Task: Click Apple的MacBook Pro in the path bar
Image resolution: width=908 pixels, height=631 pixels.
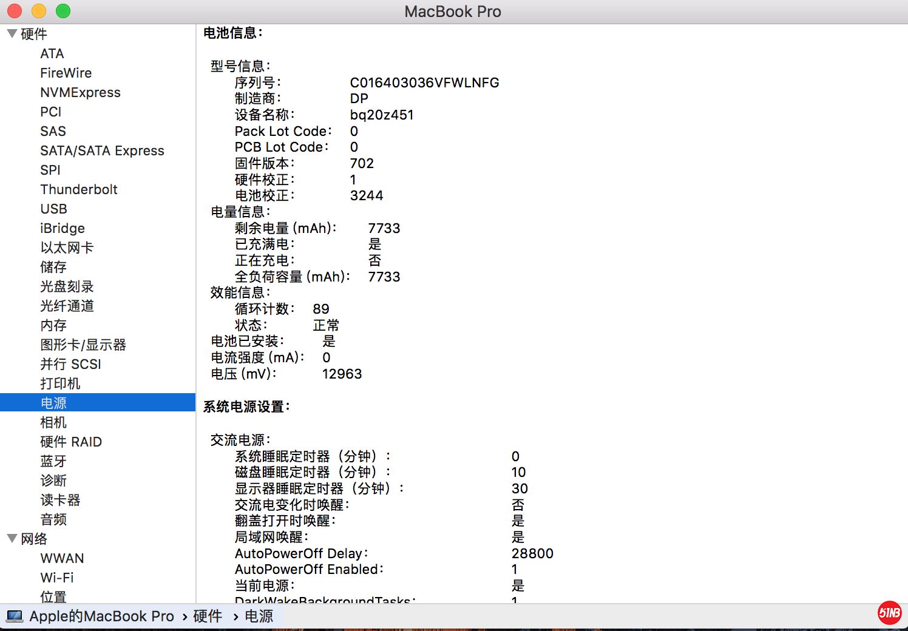Action: point(102,616)
